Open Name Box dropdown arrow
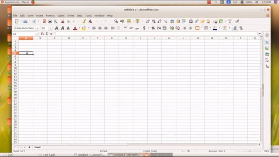Image resolution: width=279 pixels, height=157 pixels. pyautogui.click(x=37, y=34)
